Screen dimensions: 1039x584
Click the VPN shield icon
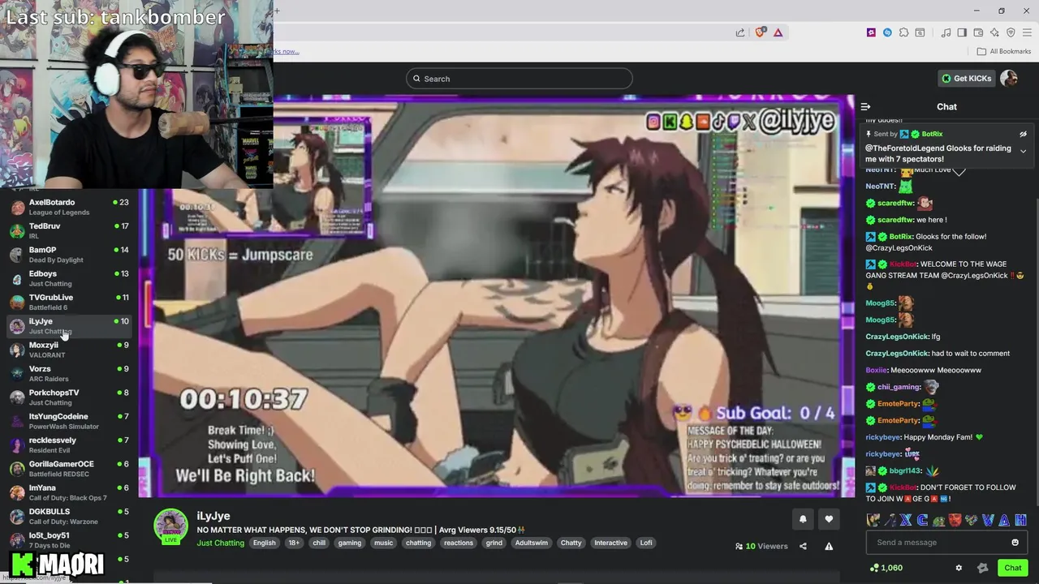[1011, 32]
